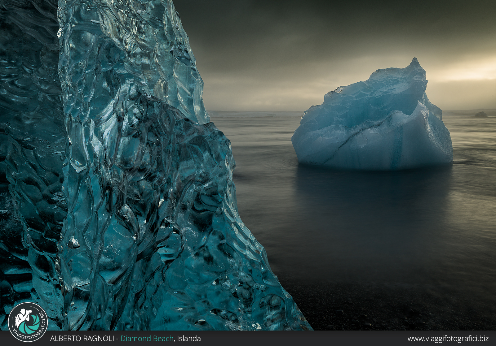Open www.viaggifotografici.biz link text
The image size is (496, 346).
pos(448,339)
